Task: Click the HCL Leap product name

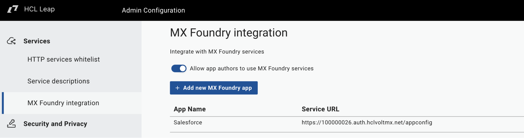Action: (x=39, y=9)
